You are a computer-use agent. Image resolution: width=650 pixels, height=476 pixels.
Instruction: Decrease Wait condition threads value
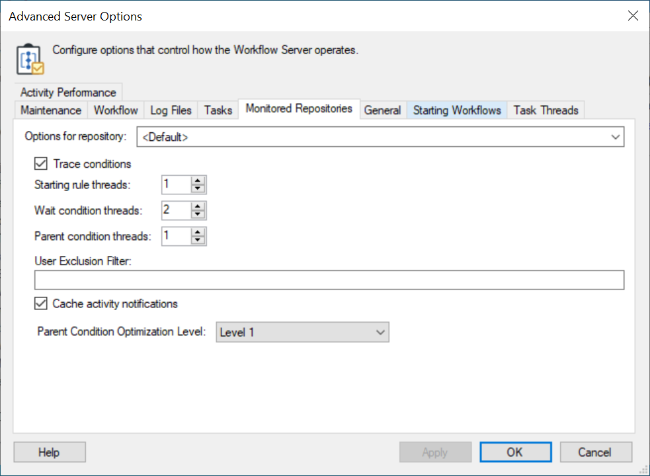pyautogui.click(x=198, y=215)
